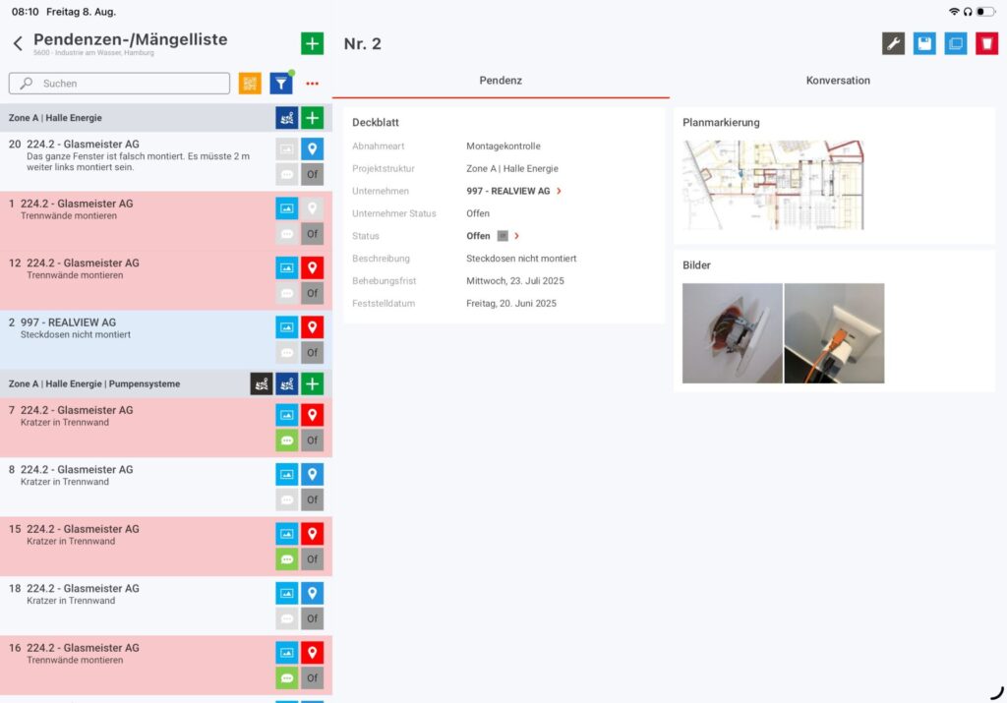Add a new pendency with the green plus button

pyautogui.click(x=312, y=43)
